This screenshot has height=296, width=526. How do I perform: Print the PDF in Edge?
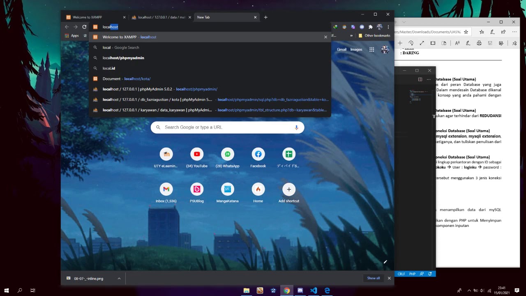pyautogui.click(x=479, y=43)
